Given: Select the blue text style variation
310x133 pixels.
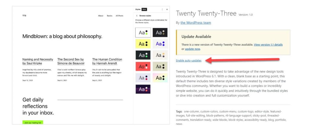Looking at the screenshot, I should (x=160, y=44).
